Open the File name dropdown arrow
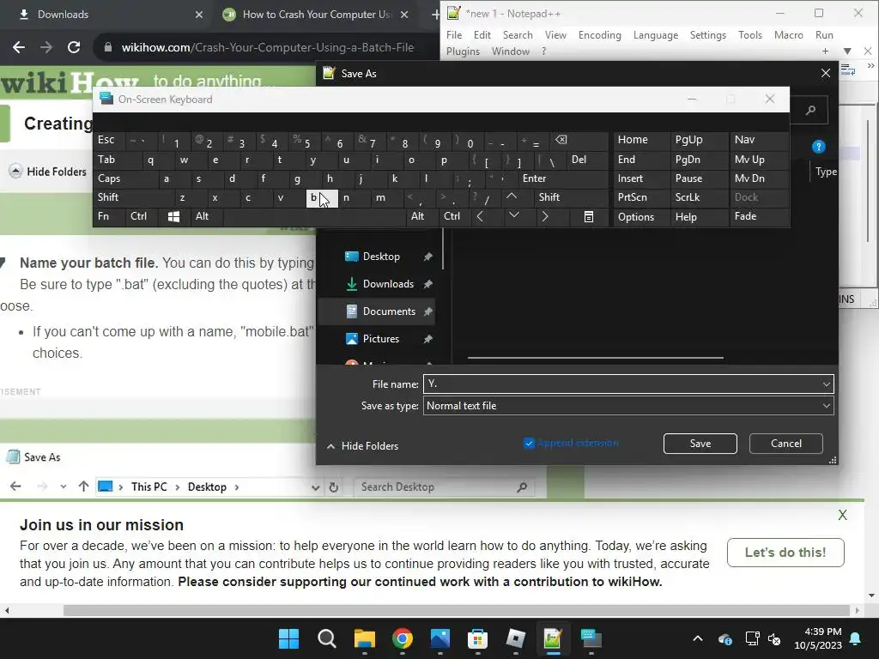 [x=826, y=384]
